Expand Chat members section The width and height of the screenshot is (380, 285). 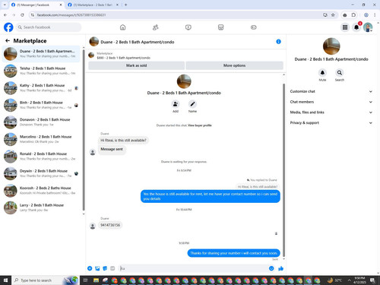tap(331, 102)
